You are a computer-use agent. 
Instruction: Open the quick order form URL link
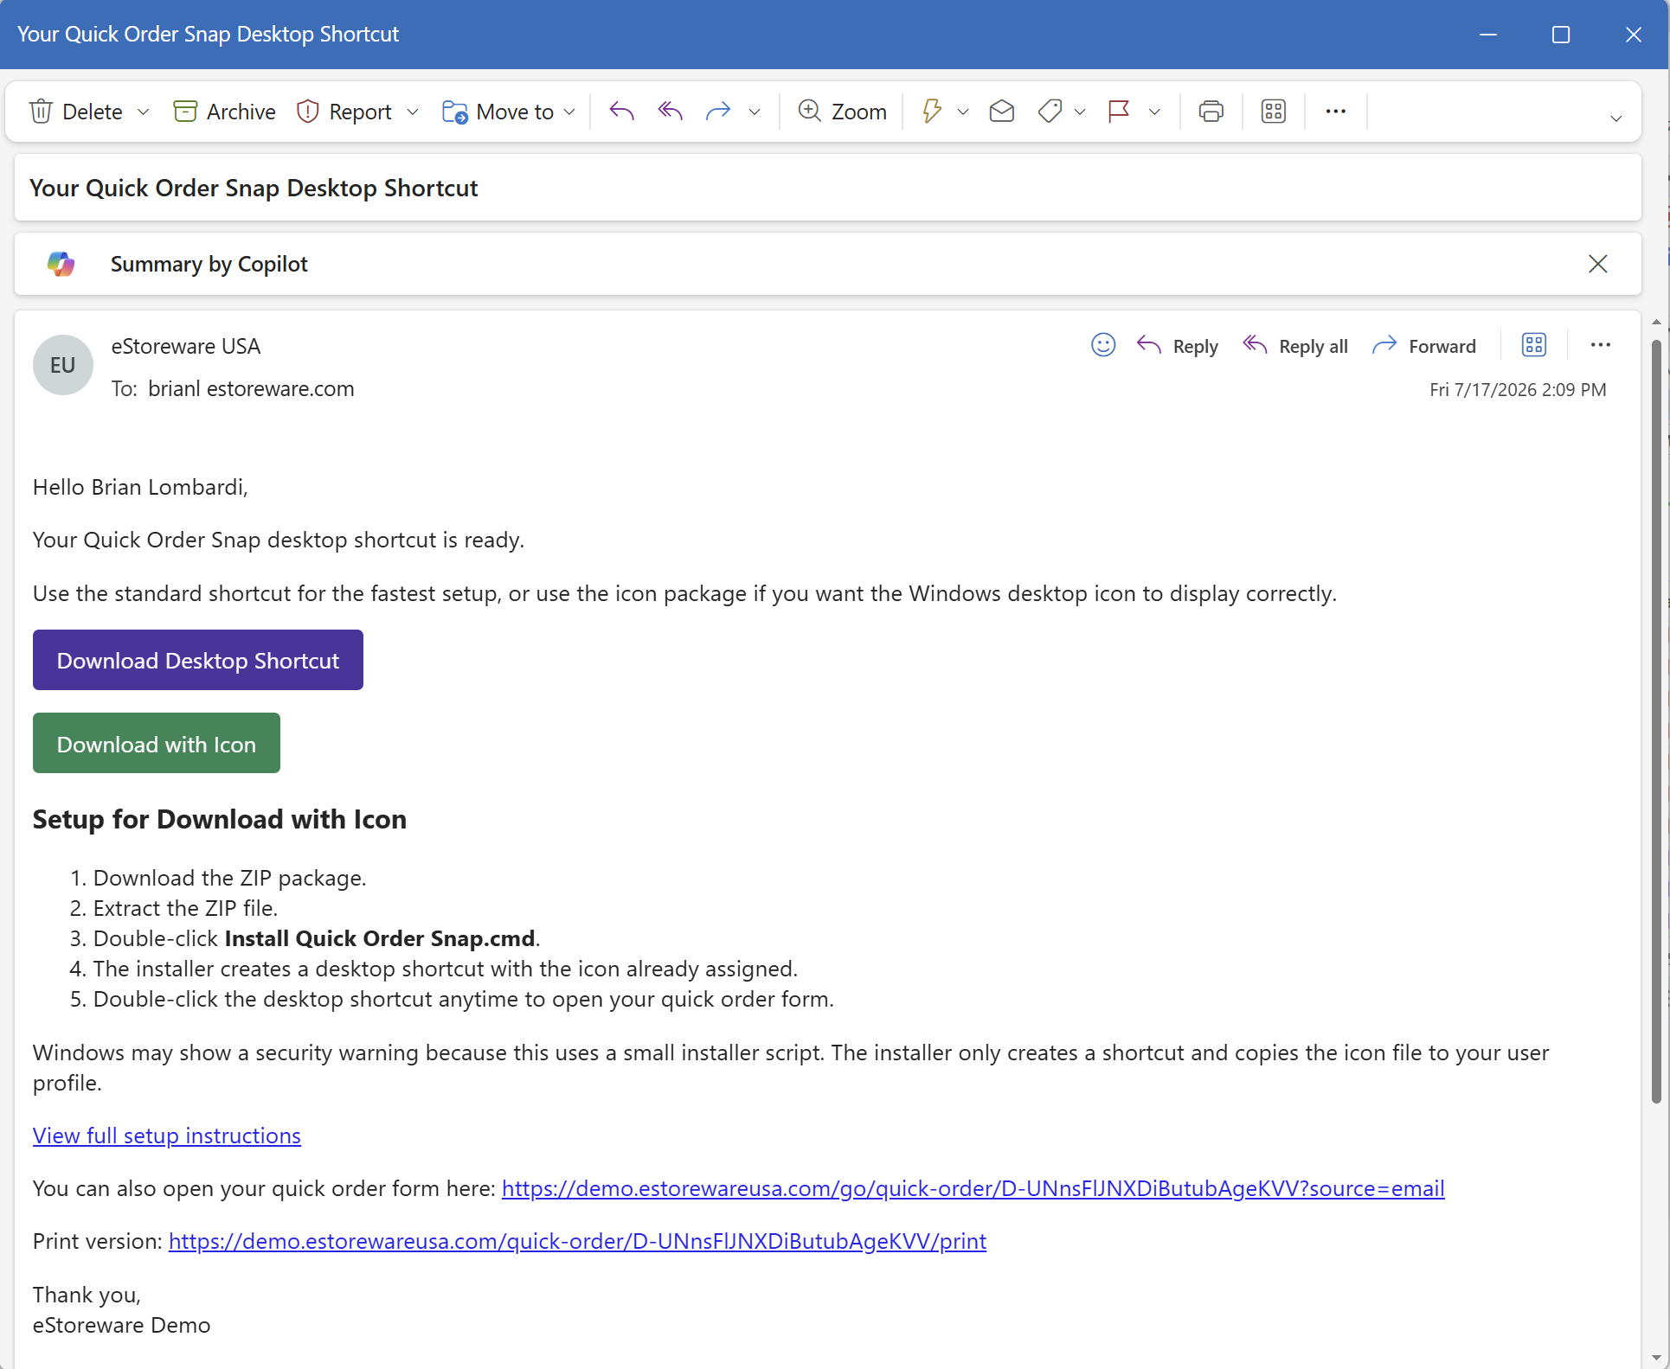(973, 1188)
